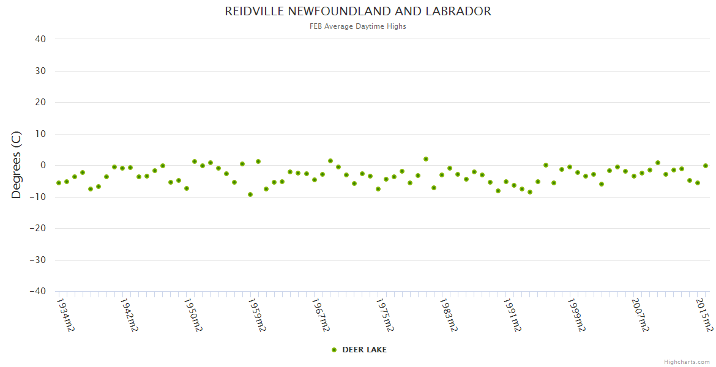
Task: Click the FEB Average Daytime Highs subtitle
Action: point(358,26)
